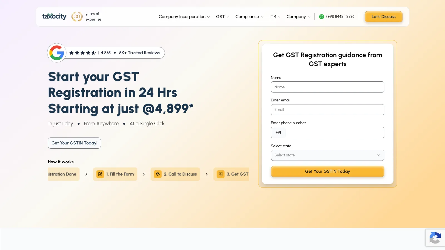Click the +91 country code prefix
The height and width of the screenshot is (250, 445).
point(278,132)
